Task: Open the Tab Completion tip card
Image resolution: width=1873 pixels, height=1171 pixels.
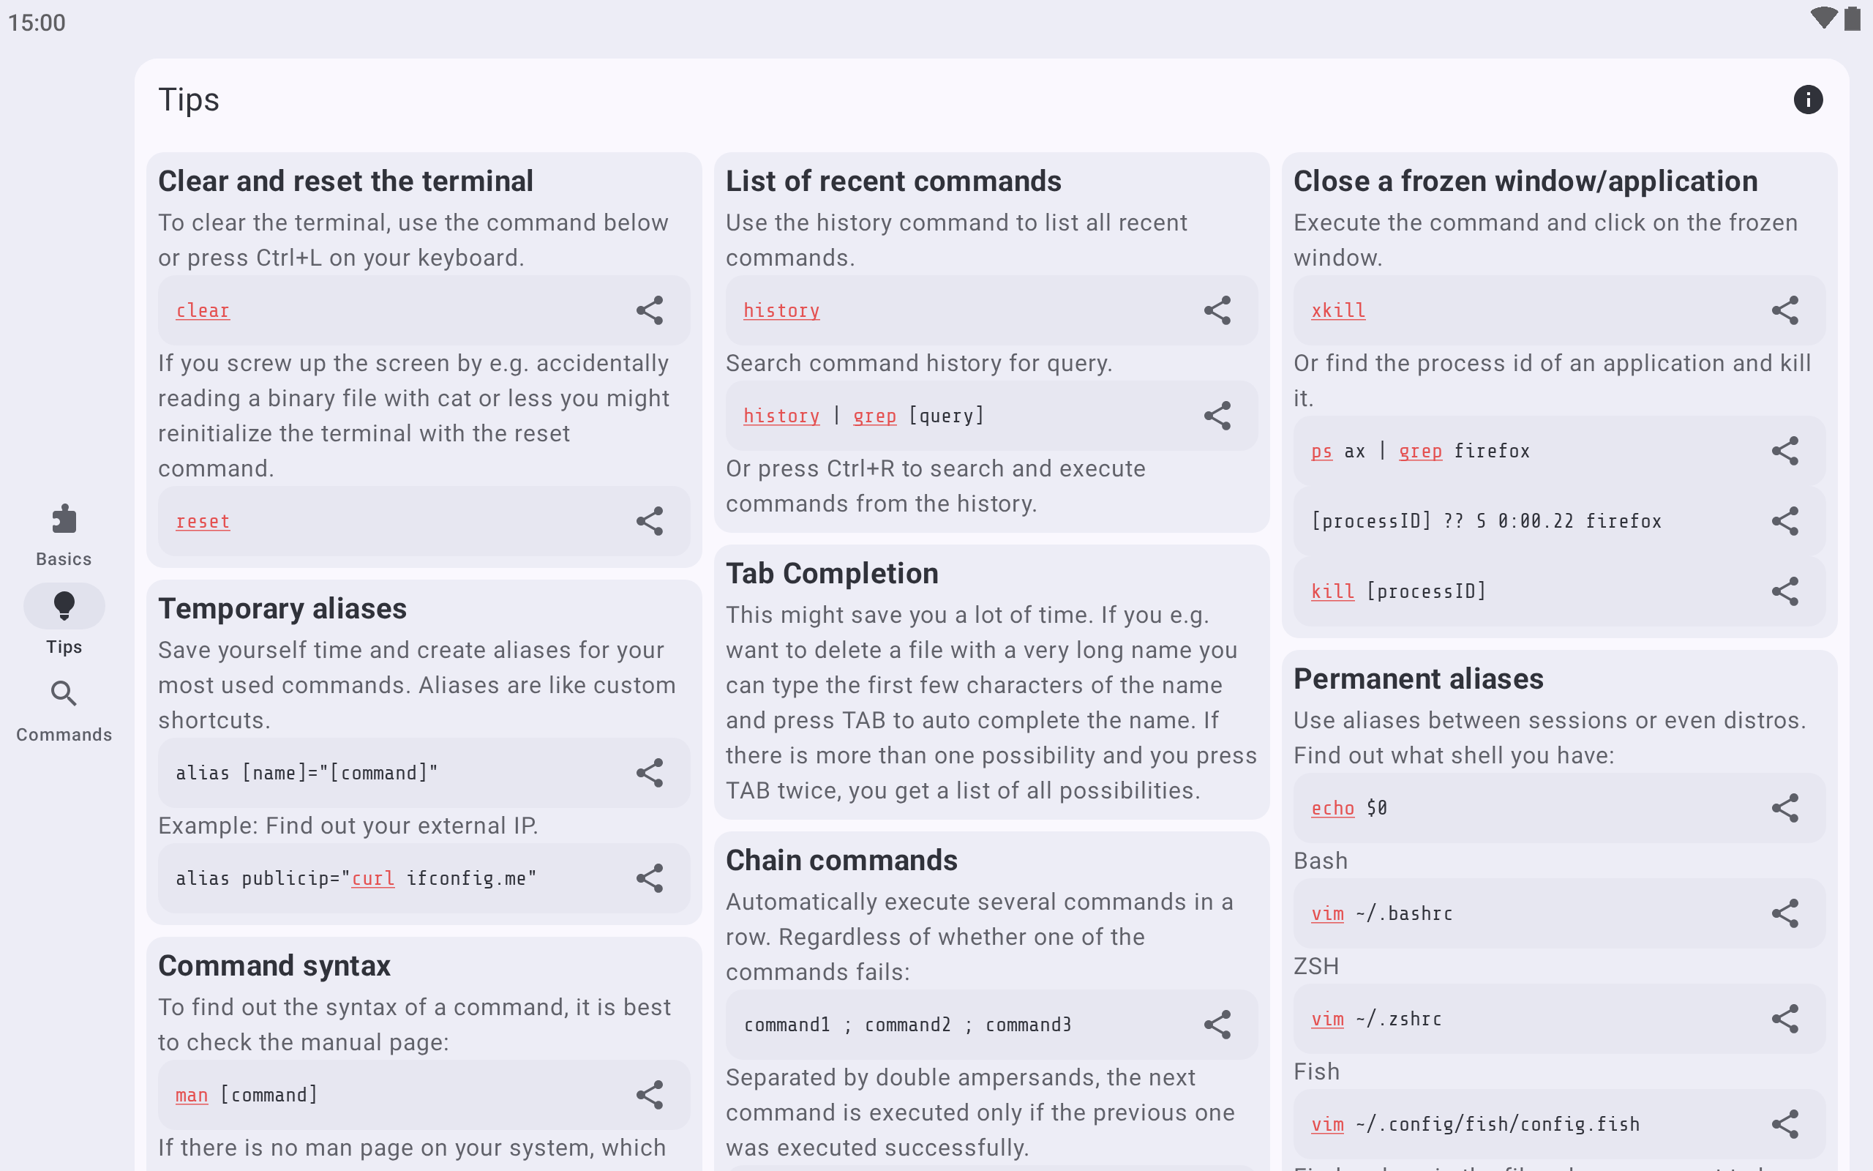Action: pos(991,681)
